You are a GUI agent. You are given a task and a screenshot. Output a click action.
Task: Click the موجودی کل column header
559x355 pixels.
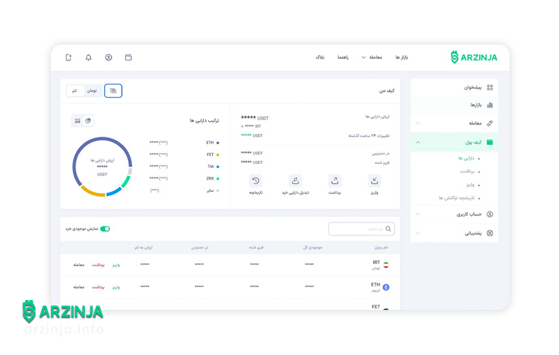[313, 248]
